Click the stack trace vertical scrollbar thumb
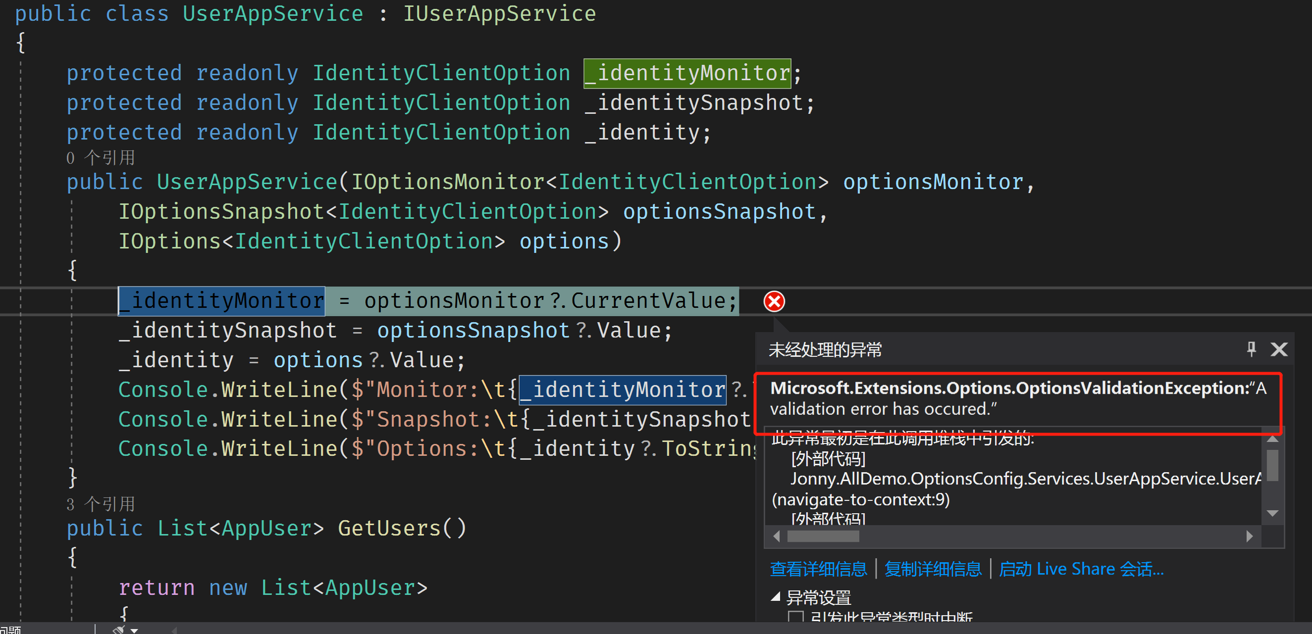1312x634 pixels. pos(1272,465)
